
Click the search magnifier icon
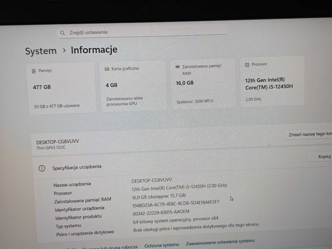(62, 33)
